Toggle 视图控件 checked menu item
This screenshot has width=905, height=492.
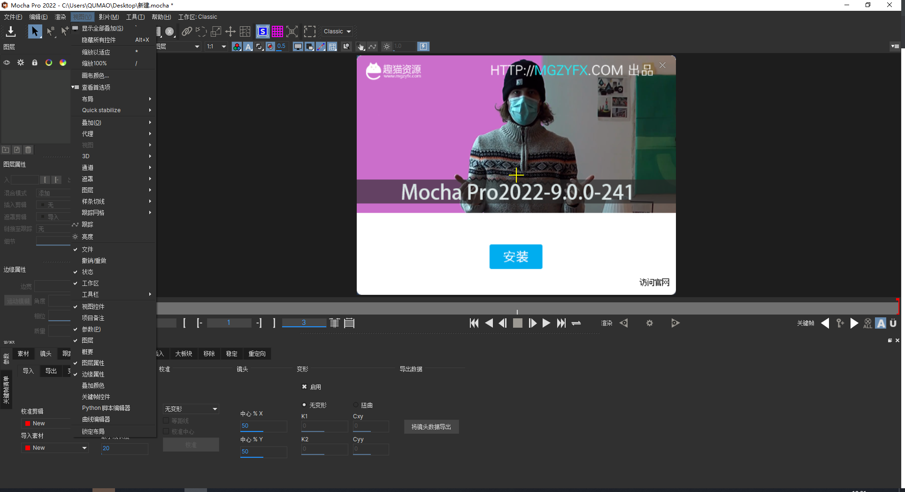point(113,307)
